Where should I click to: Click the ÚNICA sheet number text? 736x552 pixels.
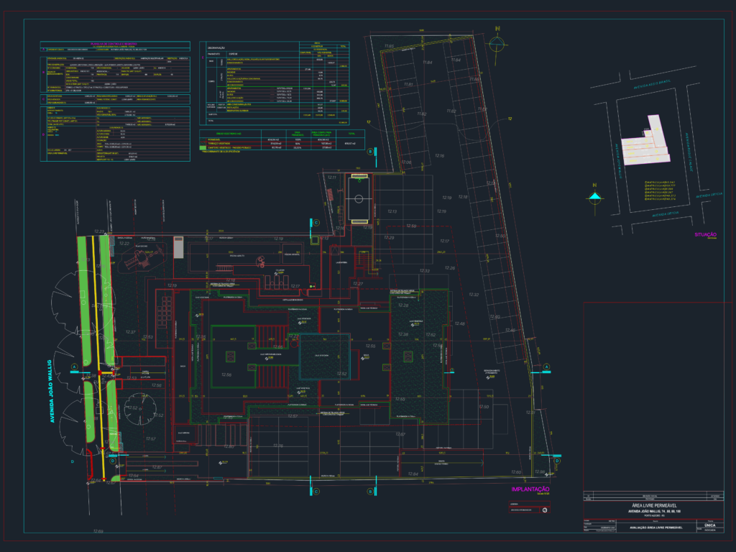tap(709, 525)
